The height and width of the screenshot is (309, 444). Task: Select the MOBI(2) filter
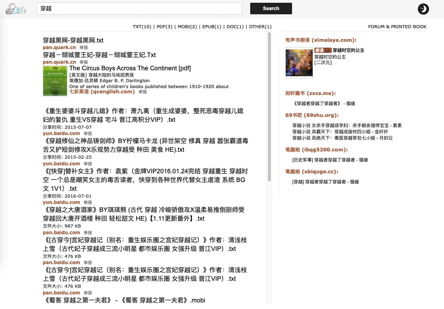187,27
